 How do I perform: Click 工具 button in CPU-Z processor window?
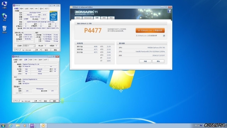(x=36, y=50)
